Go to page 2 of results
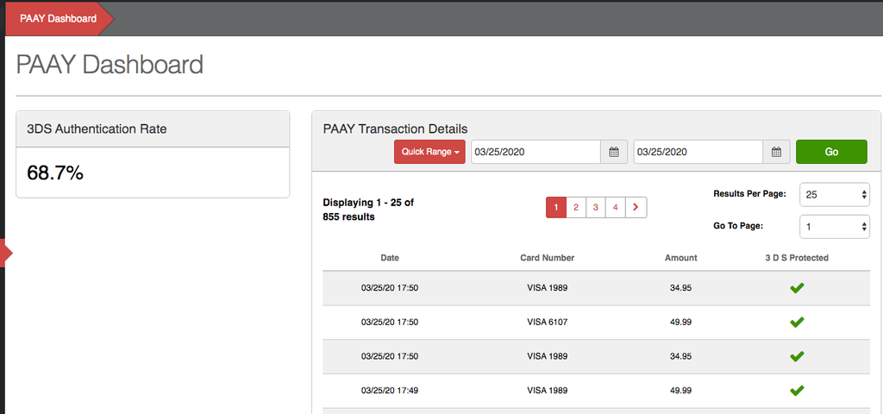The image size is (883, 414). 576,208
